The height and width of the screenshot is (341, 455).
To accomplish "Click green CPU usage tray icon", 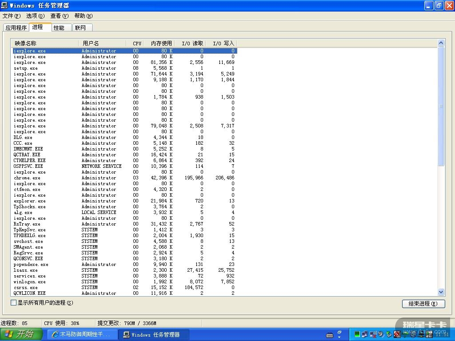I will coord(357,334).
